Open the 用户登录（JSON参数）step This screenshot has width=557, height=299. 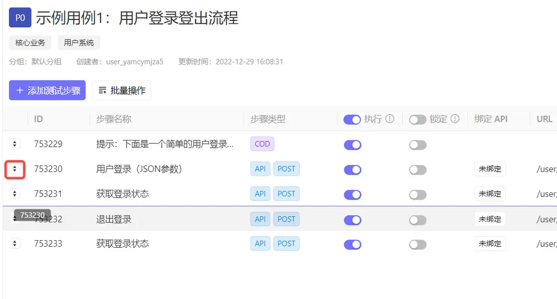(139, 169)
